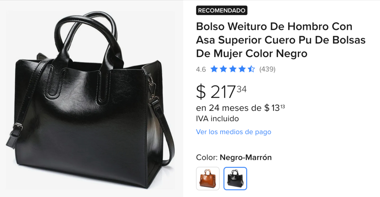This screenshot has width=380, height=197.
Task: Click the $ 13 monthly installment amount
Action: point(275,108)
